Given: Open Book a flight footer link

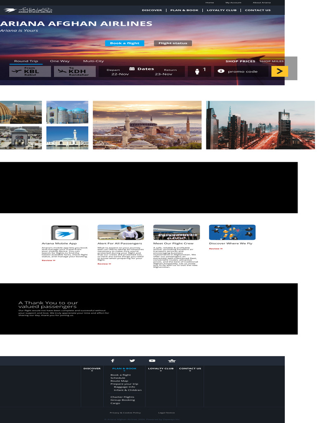Looking at the screenshot, I should coord(121,375).
